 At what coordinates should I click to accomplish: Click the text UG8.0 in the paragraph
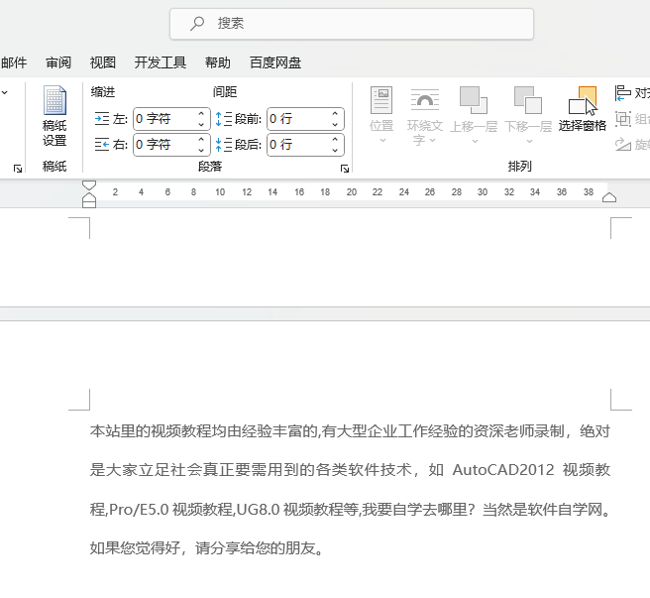[258, 509]
